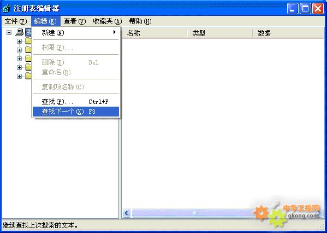Open the 收藏夹(A) menu
The height and width of the screenshot is (233, 327).
click(108, 21)
